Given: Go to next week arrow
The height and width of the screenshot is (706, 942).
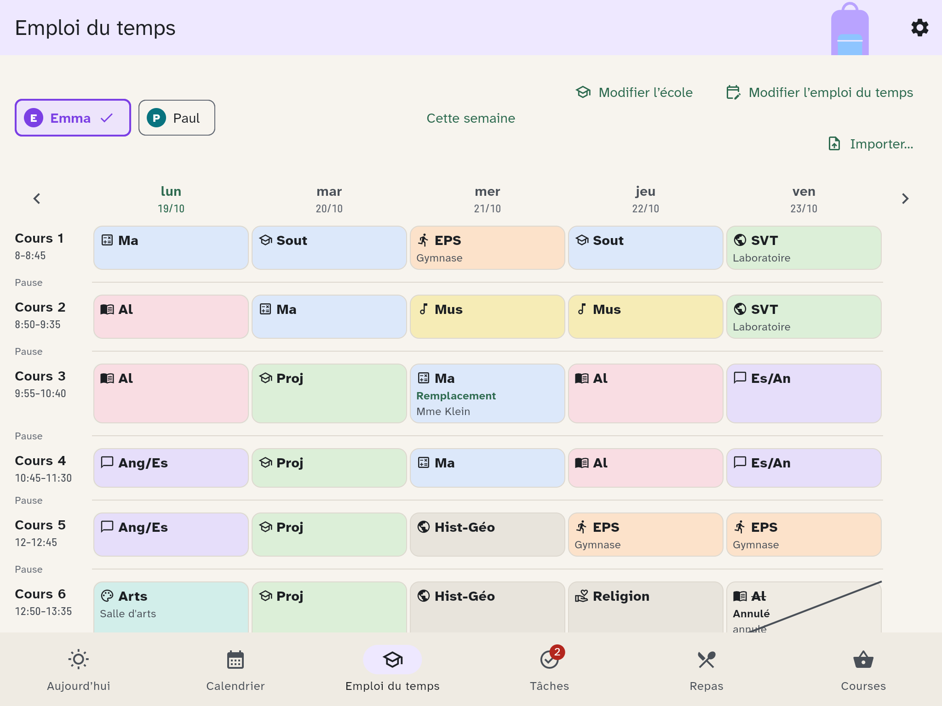Looking at the screenshot, I should 905,199.
